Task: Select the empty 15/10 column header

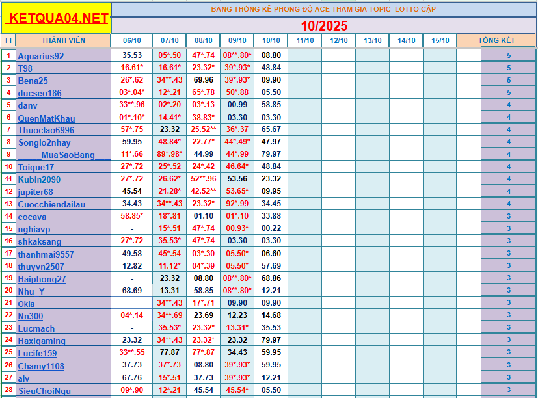Action: 440,40
